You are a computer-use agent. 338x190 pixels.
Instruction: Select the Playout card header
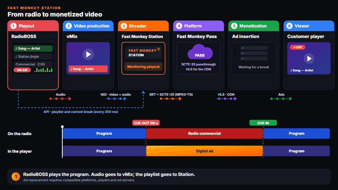[x=33, y=26]
